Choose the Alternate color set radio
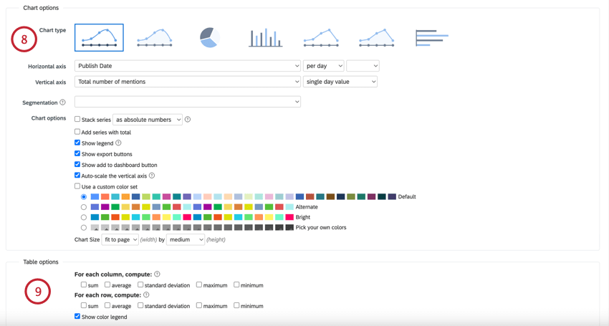The height and width of the screenshot is (326, 609). click(x=84, y=207)
